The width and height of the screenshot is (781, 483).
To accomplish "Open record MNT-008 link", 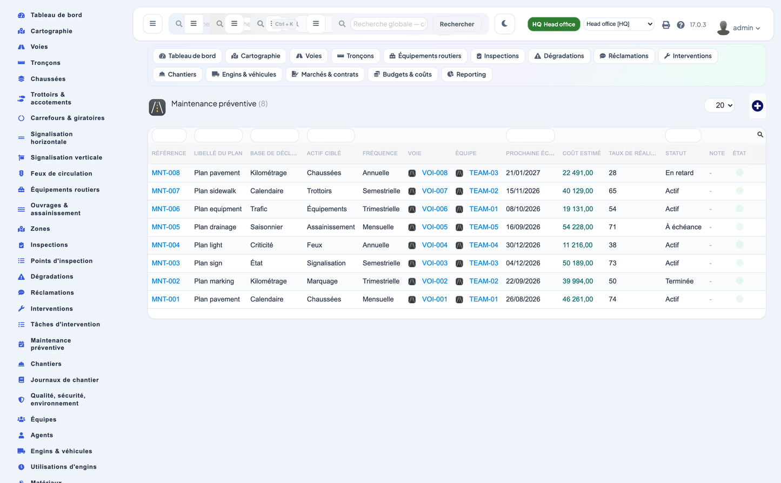I will click(165, 173).
